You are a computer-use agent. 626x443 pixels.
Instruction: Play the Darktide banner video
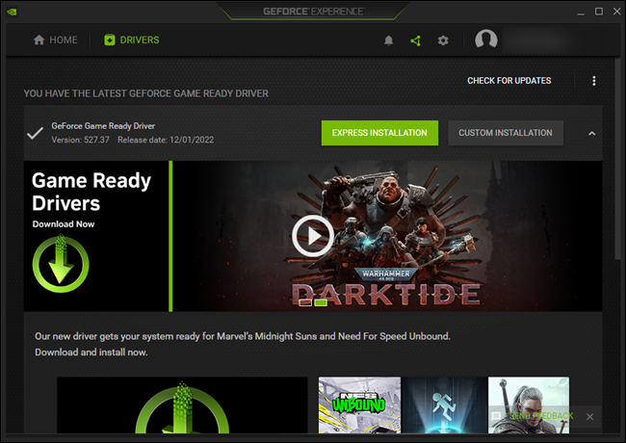coord(313,236)
